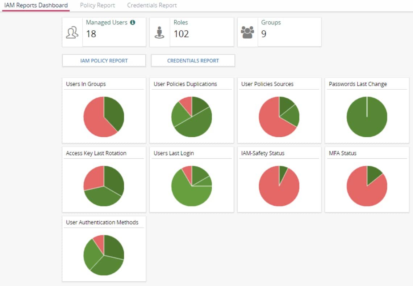Click the Roles person icon
Screen dimensions: 413x286
160,33
